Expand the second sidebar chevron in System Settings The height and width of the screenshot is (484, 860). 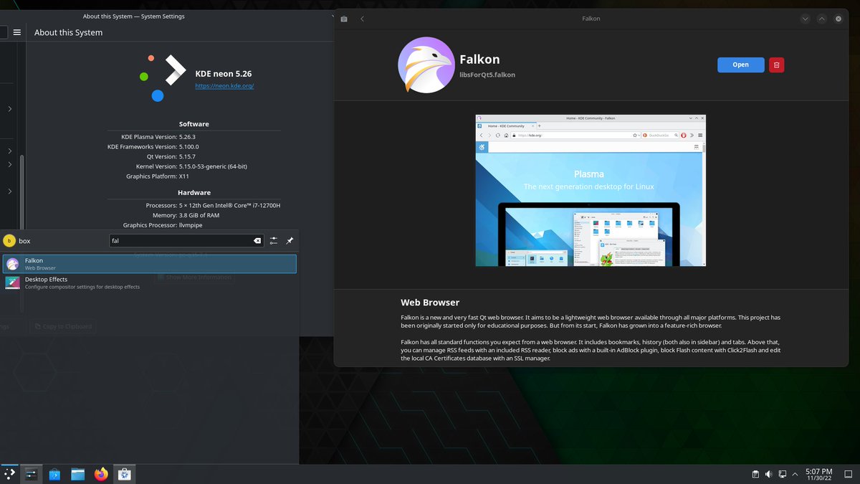tap(10, 151)
